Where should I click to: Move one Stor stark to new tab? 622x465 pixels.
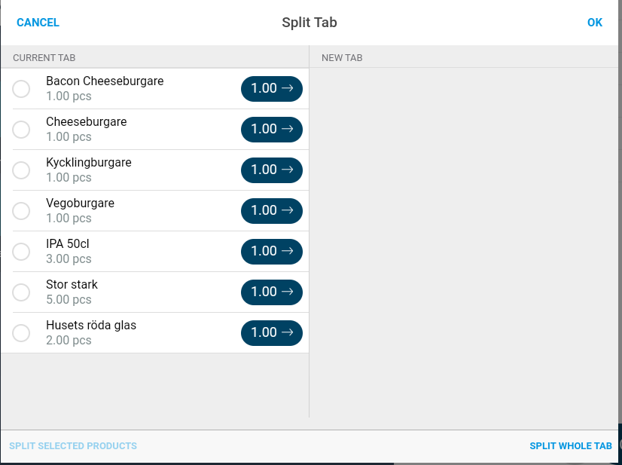[272, 292]
